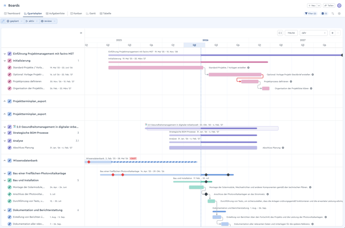The height and width of the screenshot is (228, 345).
Task: Switch to the Gantt tab
Action: [91, 13]
